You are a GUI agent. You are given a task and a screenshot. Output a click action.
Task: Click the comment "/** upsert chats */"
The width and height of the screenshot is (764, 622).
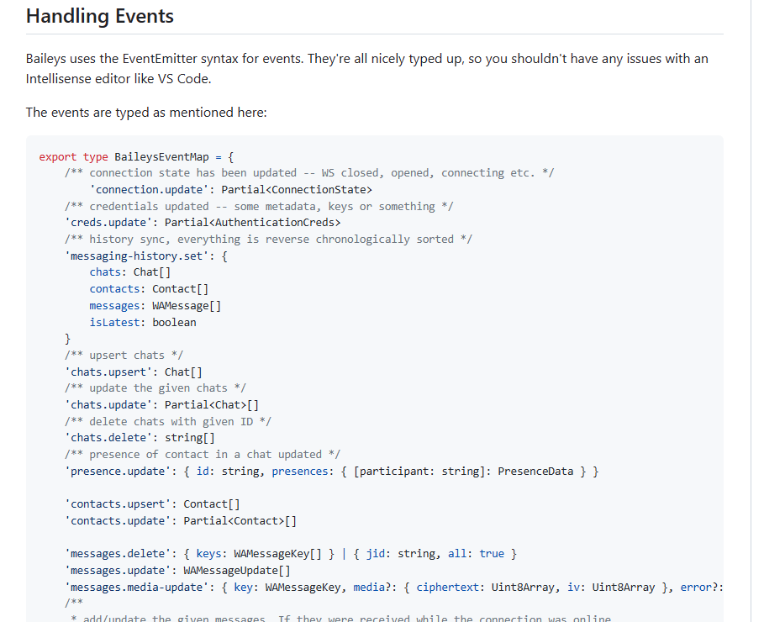[x=124, y=356]
